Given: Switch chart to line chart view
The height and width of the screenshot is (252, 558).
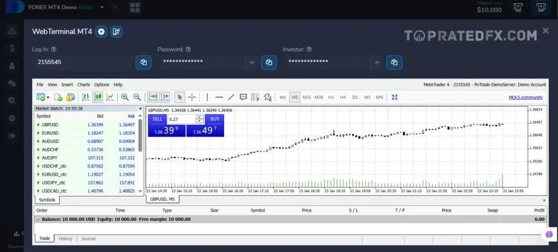Looking at the screenshot, I should click(110, 97).
